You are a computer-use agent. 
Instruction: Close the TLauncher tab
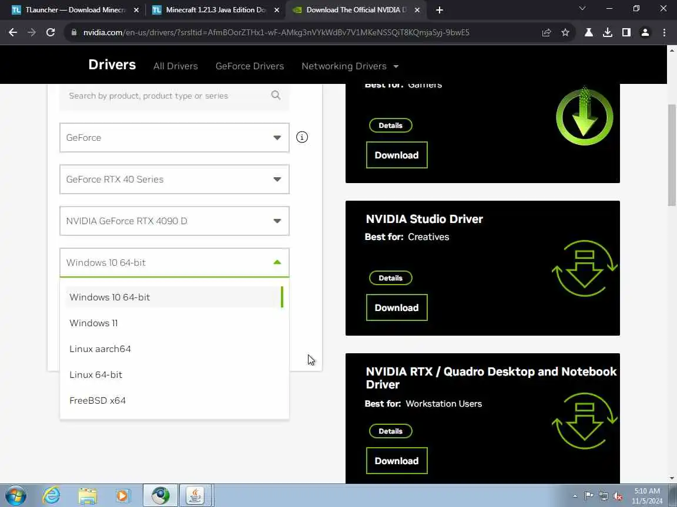tap(136, 10)
